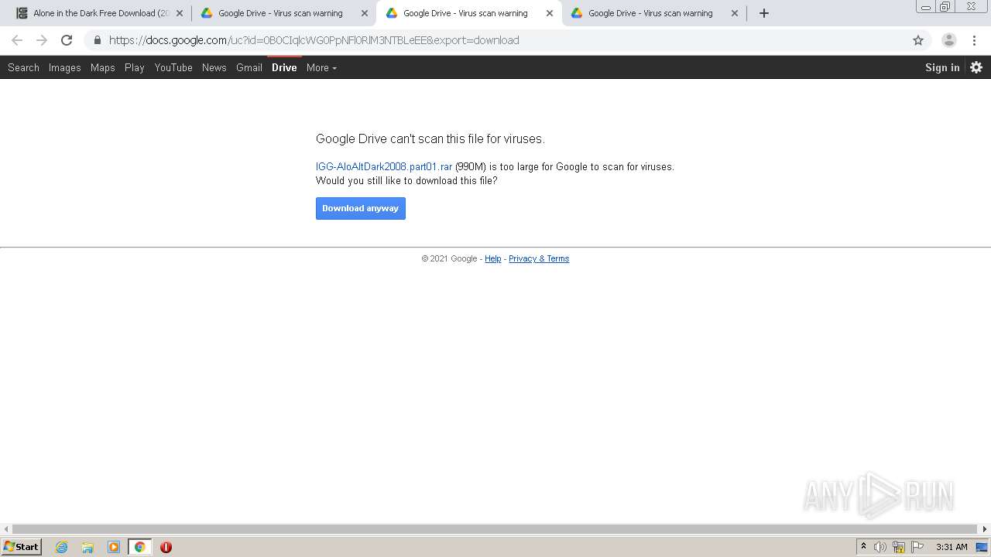Open YouTube in the Google bar
The image size is (991, 557).
point(173,67)
